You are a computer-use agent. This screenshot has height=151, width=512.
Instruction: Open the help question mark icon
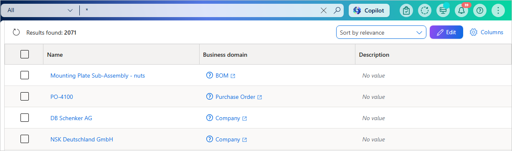click(479, 10)
